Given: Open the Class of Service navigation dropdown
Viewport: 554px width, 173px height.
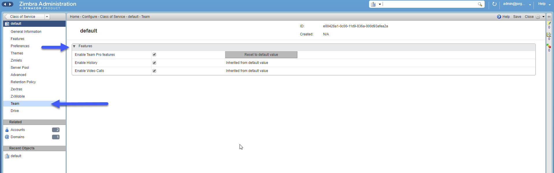Looking at the screenshot, I should pos(47,17).
